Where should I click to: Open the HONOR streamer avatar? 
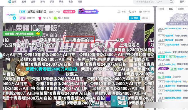pyautogui.click(x=11, y=16)
